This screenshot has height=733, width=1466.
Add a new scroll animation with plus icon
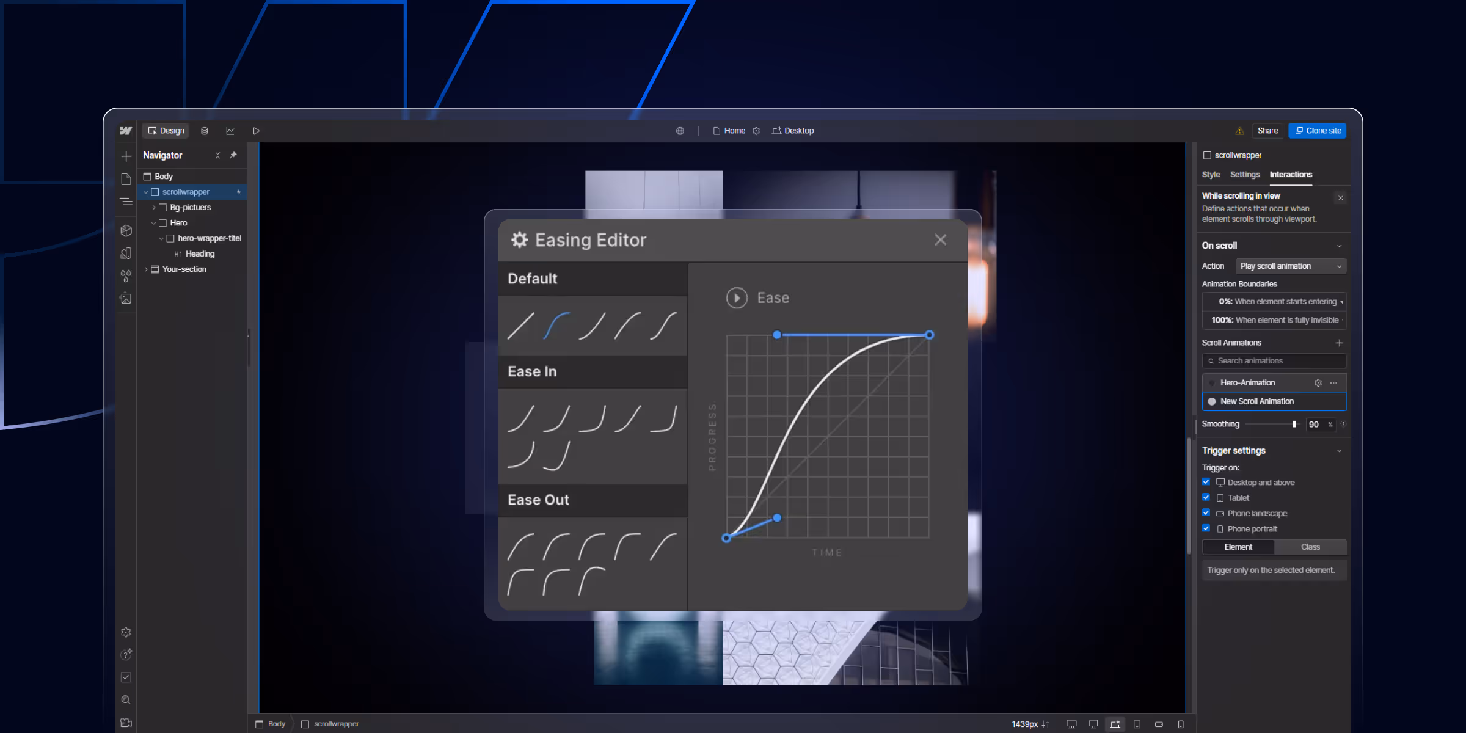1340,343
